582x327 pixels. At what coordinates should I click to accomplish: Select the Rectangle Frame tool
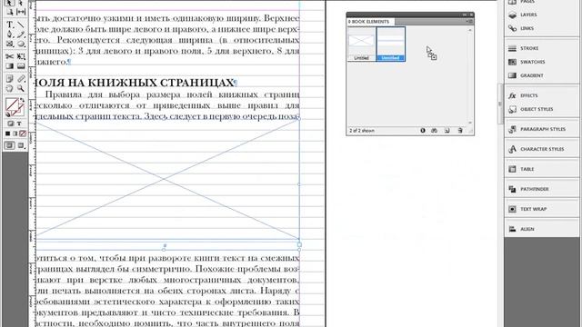click(x=9, y=44)
